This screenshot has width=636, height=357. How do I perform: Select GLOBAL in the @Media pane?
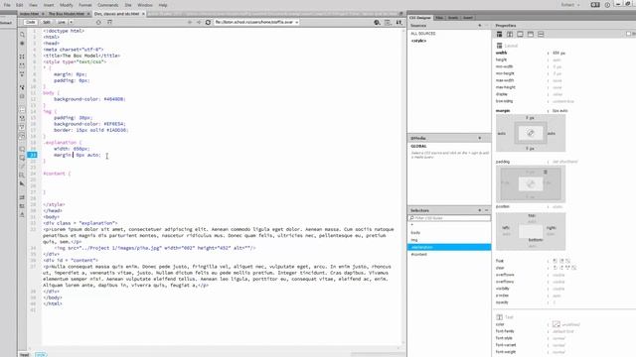[x=418, y=146]
